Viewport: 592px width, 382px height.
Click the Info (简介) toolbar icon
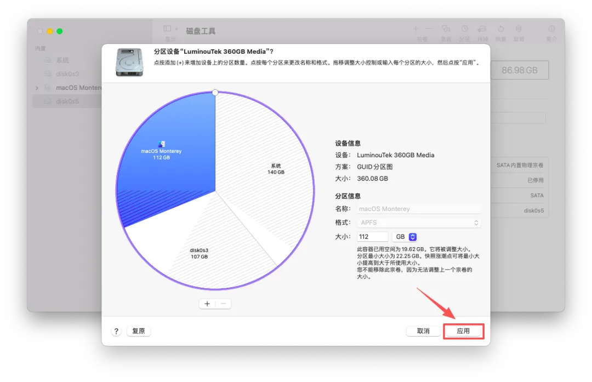pos(551,28)
